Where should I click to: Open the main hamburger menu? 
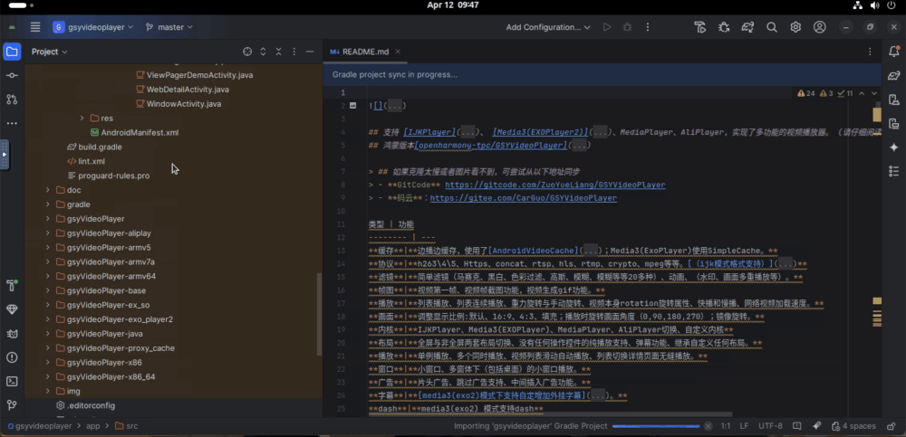tap(35, 27)
